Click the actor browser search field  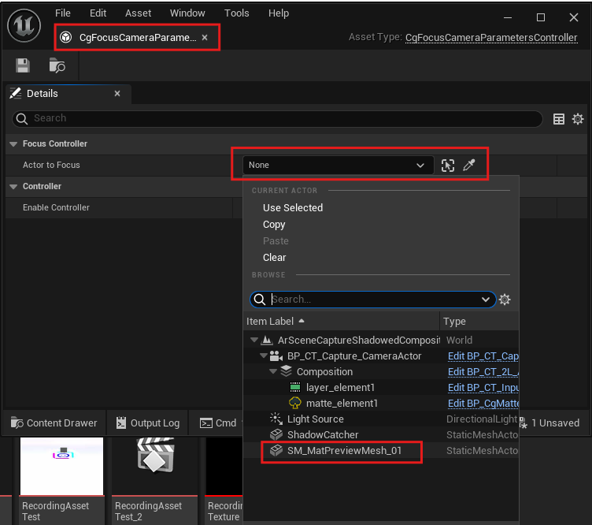374,300
